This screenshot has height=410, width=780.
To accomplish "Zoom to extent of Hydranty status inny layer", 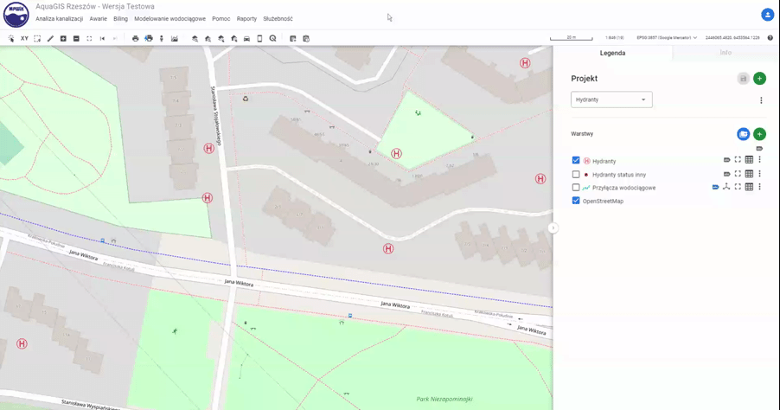I will click(x=738, y=174).
